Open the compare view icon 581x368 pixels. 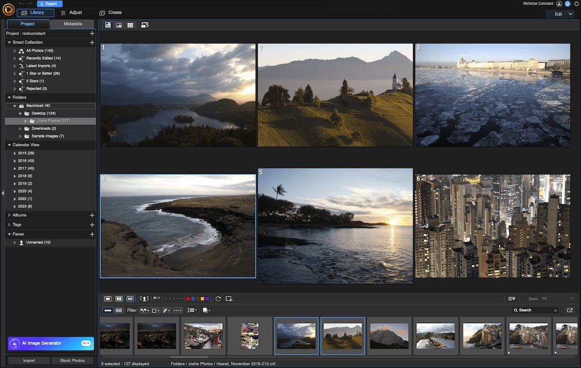click(144, 24)
